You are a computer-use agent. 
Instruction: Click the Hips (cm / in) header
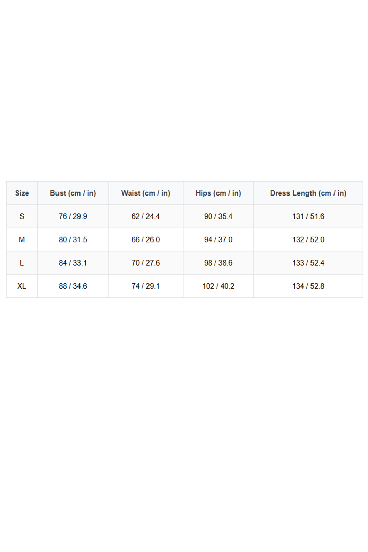click(x=218, y=193)
